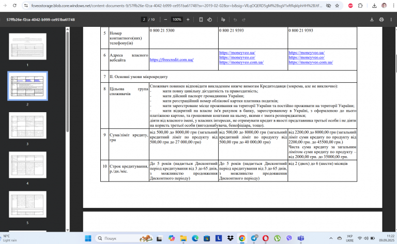Open Telegram from the taskbar
This screenshot has height=244, width=397.
(254, 238)
